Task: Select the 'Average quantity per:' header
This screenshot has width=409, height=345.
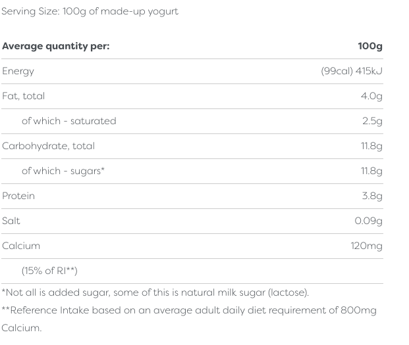Action: click(56, 46)
